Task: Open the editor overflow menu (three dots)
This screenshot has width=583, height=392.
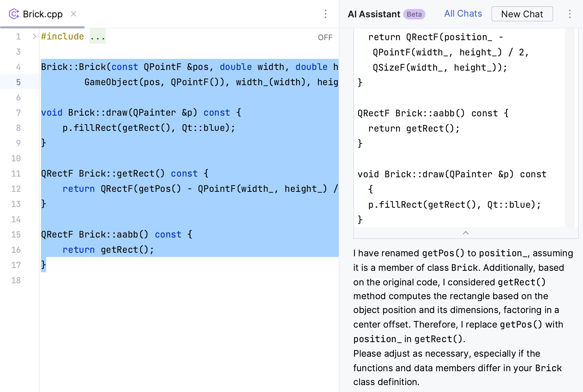Action: 325,14
